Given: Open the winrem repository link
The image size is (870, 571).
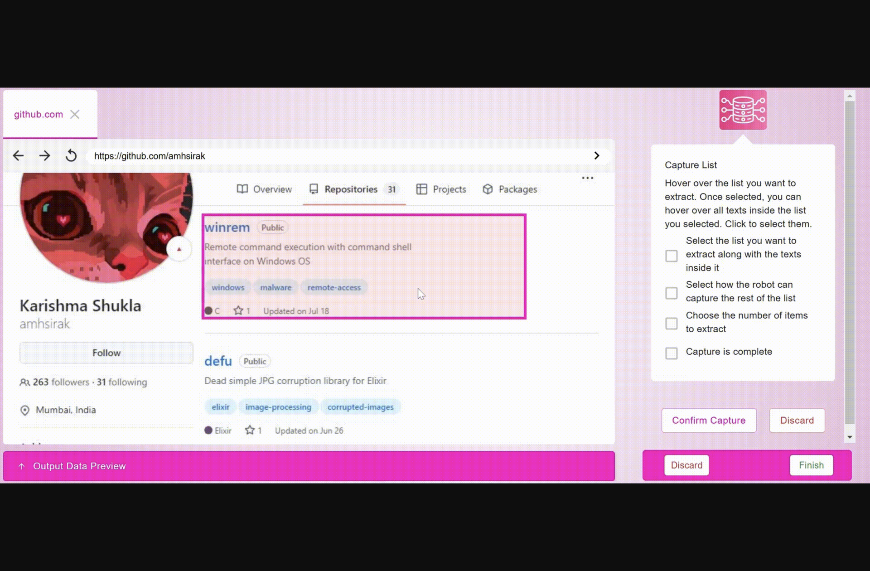Looking at the screenshot, I should pos(227,227).
